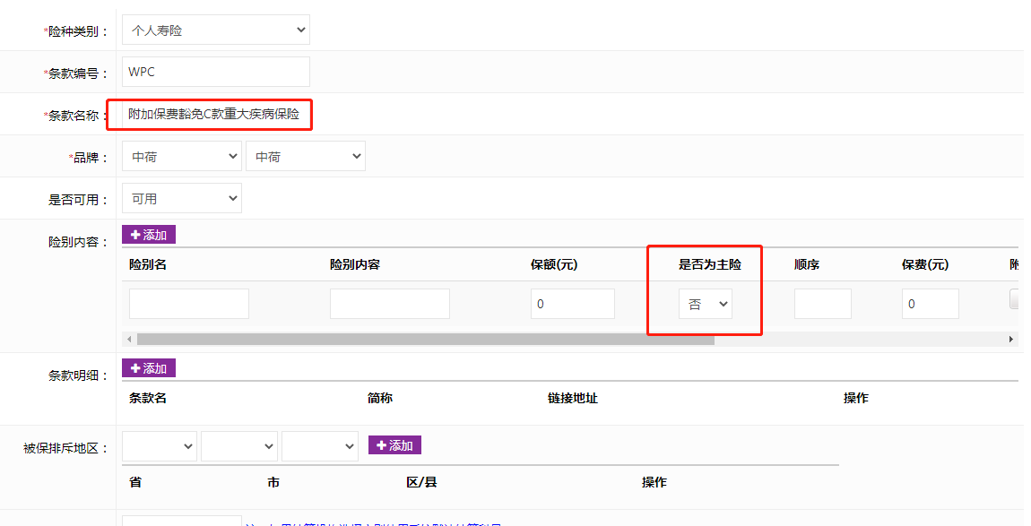Viewport: 1031px width, 526px height.
Task: Click the 操作 header in 条款明细 table
Action: (856, 399)
